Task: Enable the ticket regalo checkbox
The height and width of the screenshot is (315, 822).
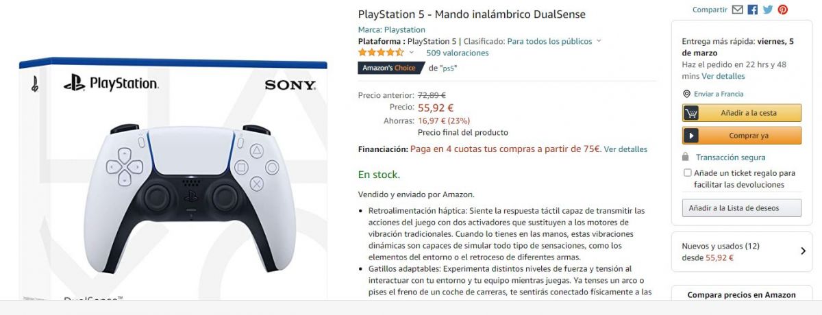Action: tap(687, 173)
